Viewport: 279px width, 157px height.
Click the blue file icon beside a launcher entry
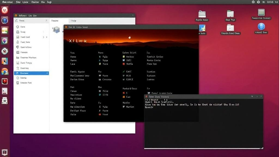tap(123, 61)
